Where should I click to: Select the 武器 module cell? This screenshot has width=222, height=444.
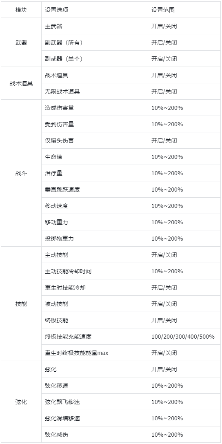(x=21, y=42)
